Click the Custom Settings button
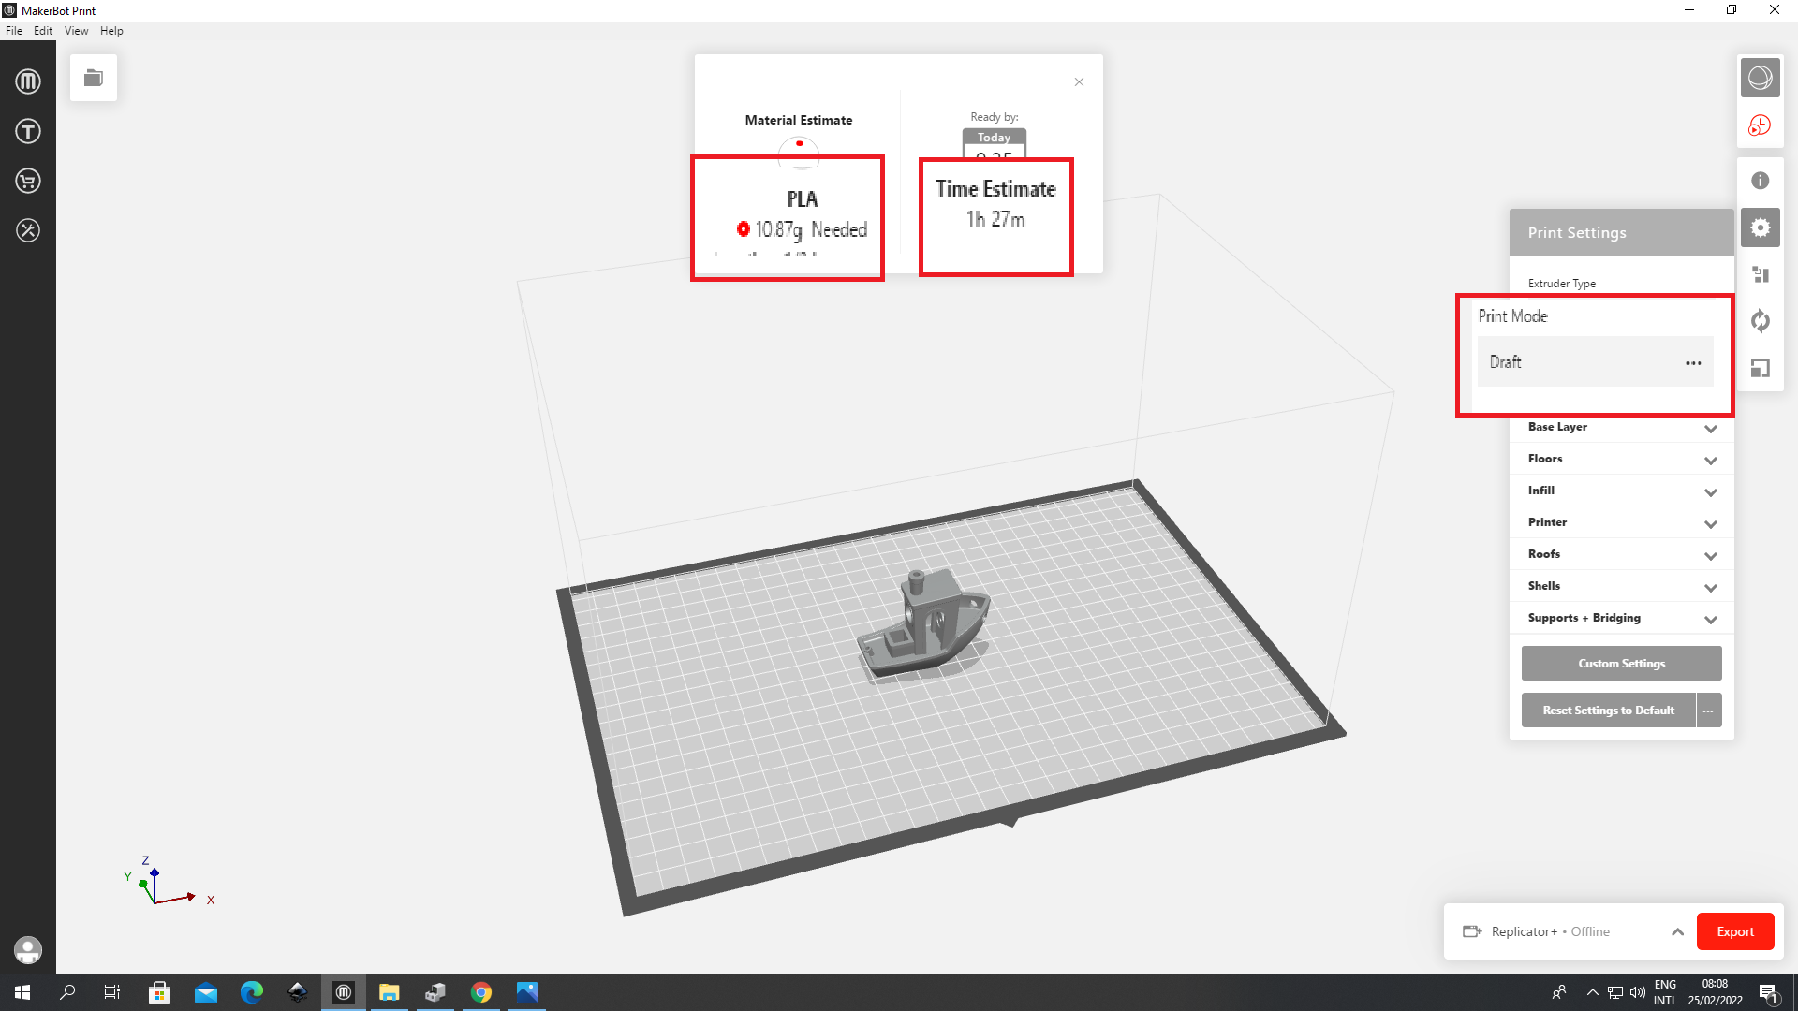1798x1011 pixels. (1622, 664)
